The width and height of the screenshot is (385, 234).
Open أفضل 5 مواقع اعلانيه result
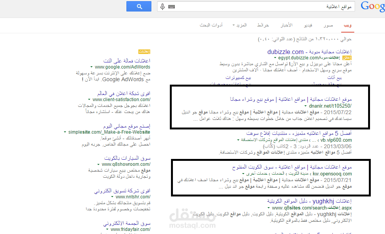click(299, 133)
